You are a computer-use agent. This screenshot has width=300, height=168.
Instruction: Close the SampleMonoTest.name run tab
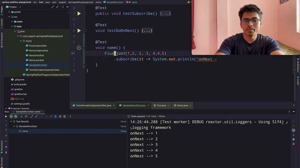(42, 112)
